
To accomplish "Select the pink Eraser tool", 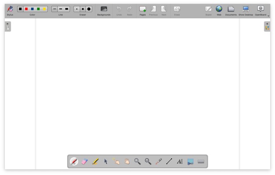I will [x=85, y=161].
